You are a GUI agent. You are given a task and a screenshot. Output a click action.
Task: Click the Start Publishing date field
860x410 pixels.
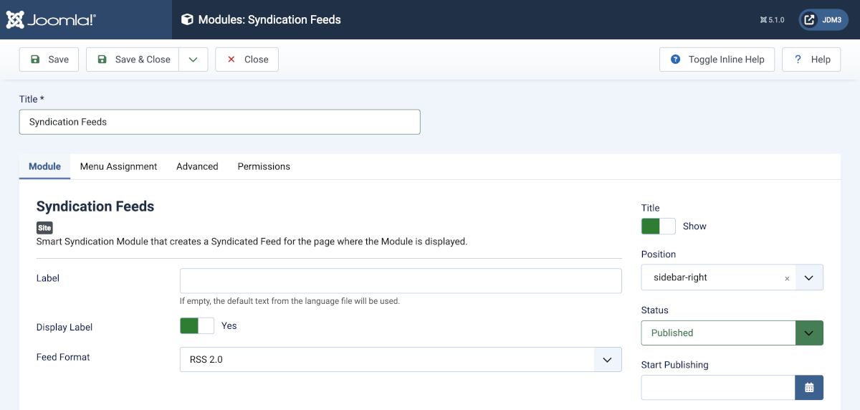[718, 388]
